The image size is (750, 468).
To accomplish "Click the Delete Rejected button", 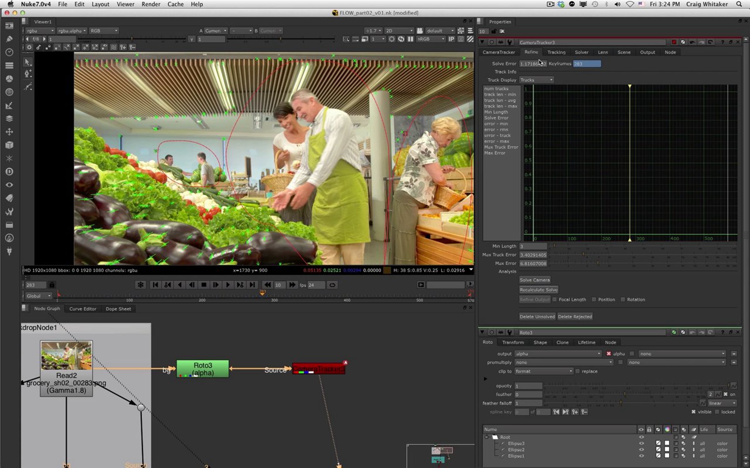I will [575, 317].
